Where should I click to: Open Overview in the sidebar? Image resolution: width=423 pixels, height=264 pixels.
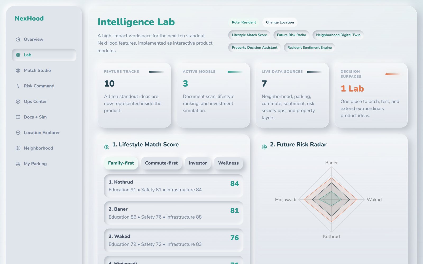[44, 39]
